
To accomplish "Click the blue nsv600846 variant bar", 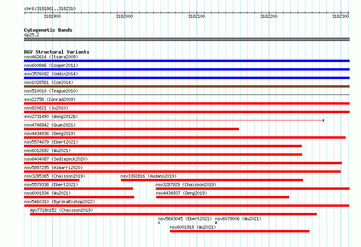I will (x=187, y=69).
